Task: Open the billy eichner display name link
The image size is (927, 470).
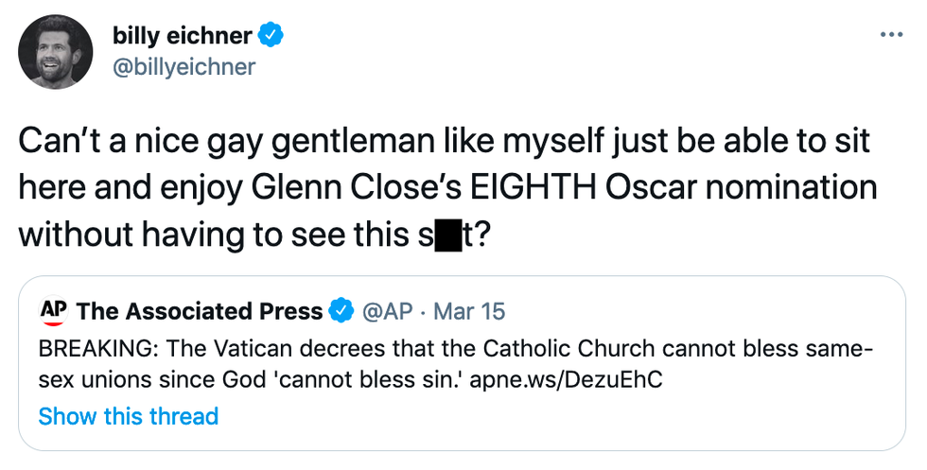Action: point(183,36)
